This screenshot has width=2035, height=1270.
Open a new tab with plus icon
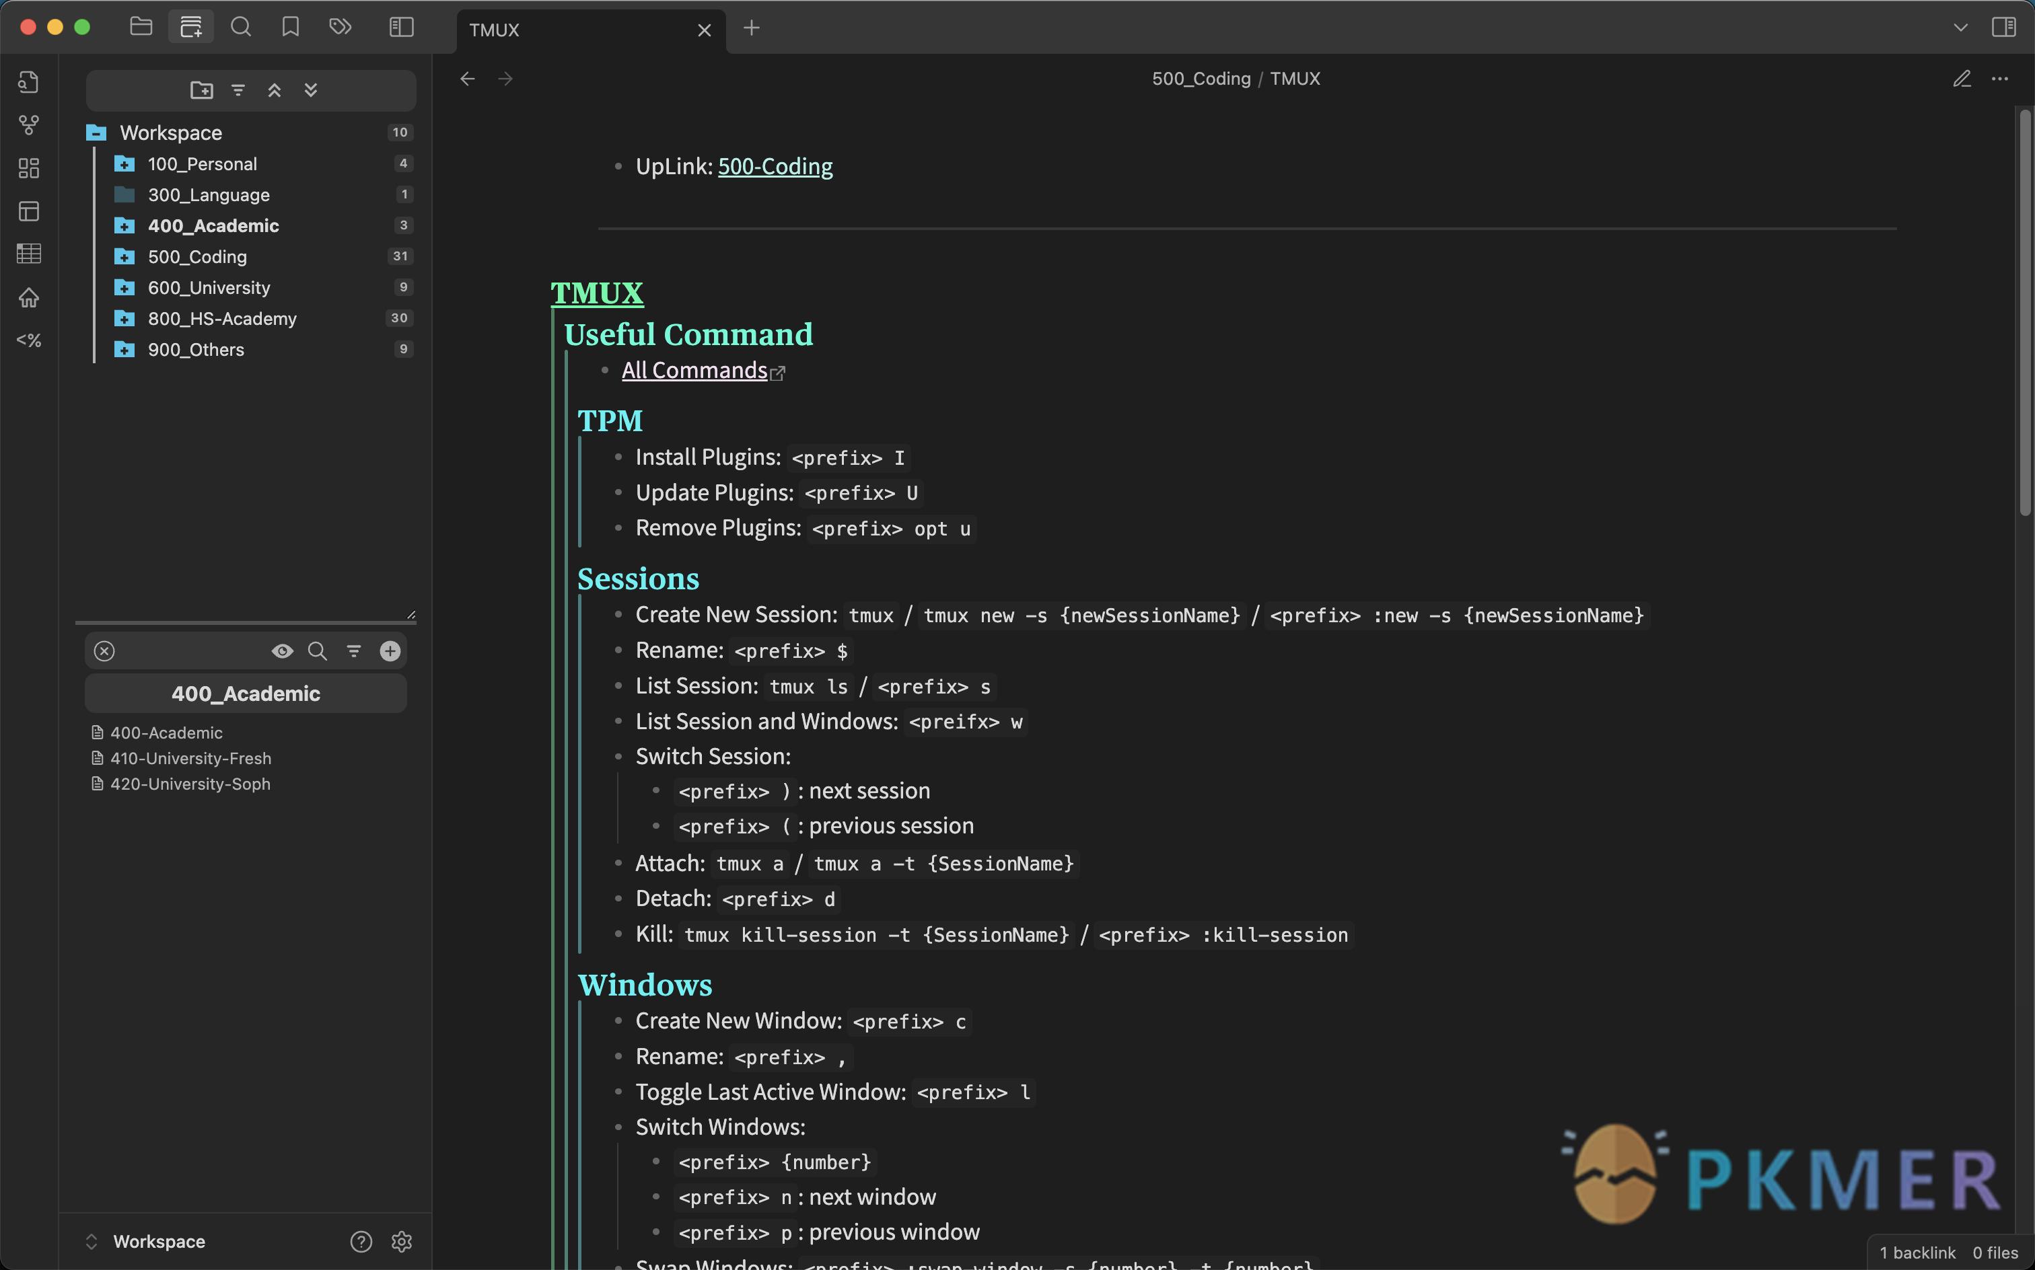(x=751, y=28)
